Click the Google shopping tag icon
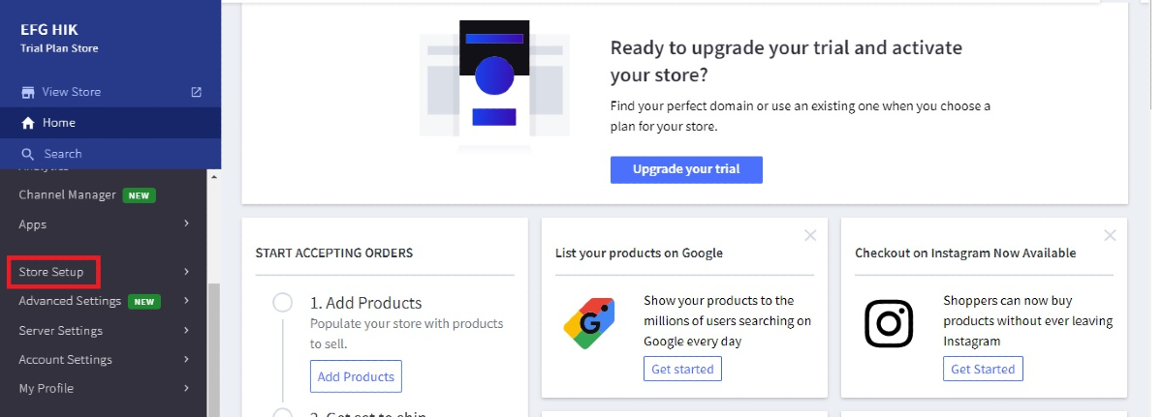1163x417 pixels. pyautogui.click(x=589, y=323)
